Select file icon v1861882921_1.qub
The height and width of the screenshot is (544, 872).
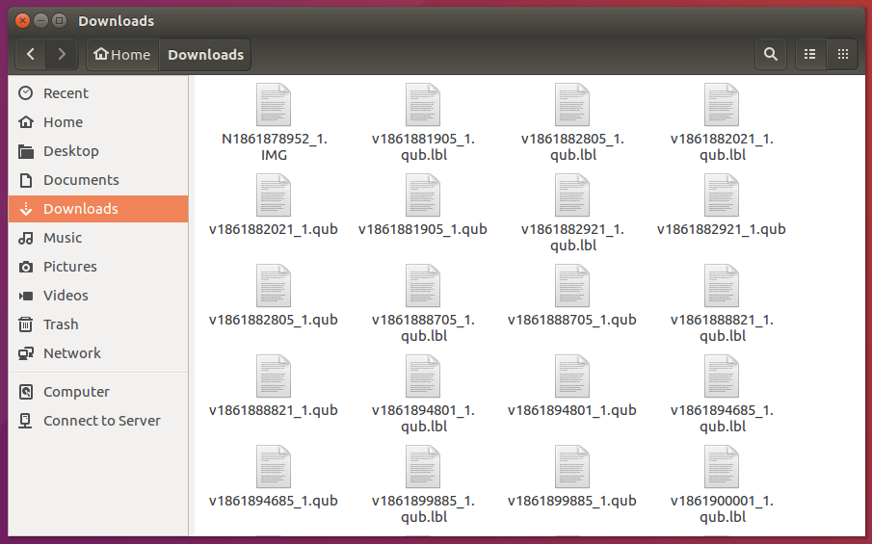[x=722, y=195]
